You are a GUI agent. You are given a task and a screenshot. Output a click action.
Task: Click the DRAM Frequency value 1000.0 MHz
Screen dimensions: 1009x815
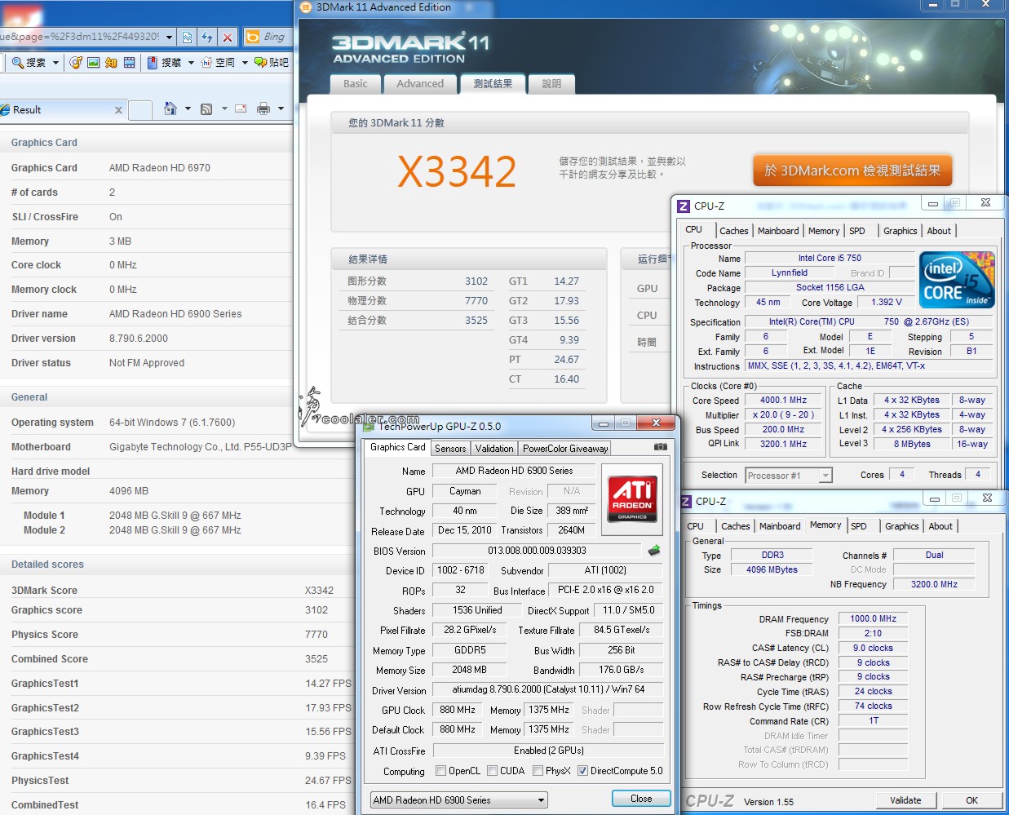pyautogui.click(x=873, y=619)
